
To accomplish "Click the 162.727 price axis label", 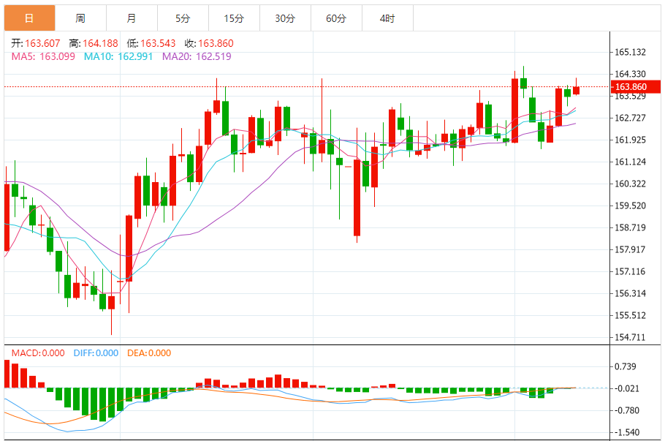I will (x=630, y=118).
